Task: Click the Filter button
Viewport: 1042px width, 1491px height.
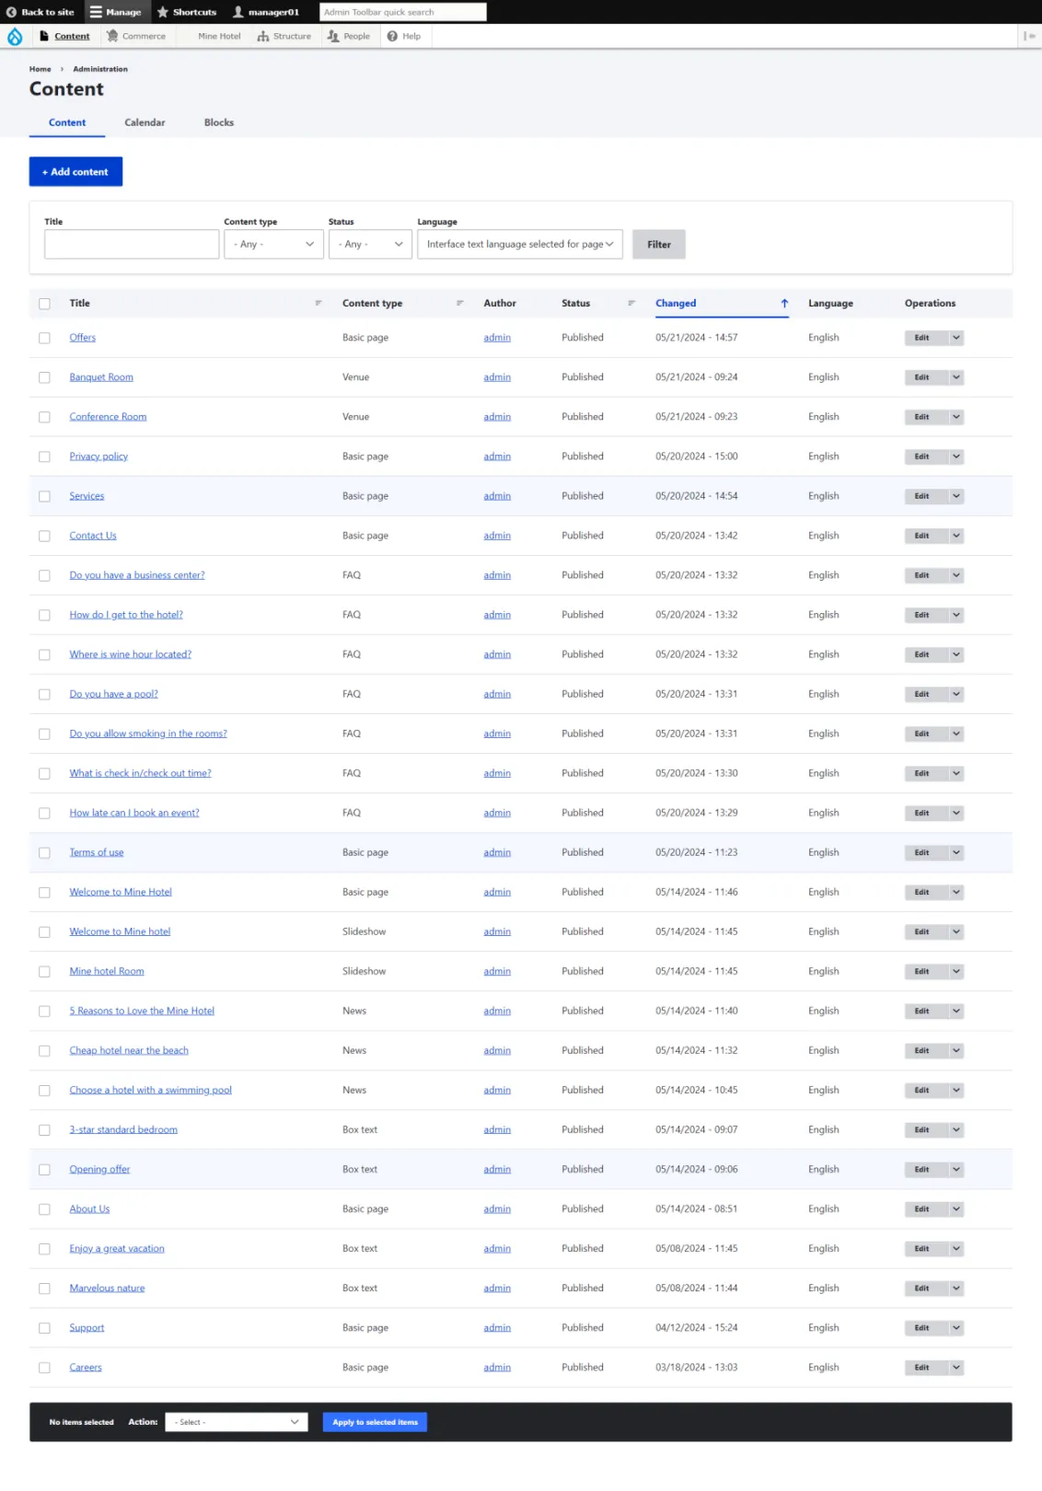Action: [x=659, y=244]
